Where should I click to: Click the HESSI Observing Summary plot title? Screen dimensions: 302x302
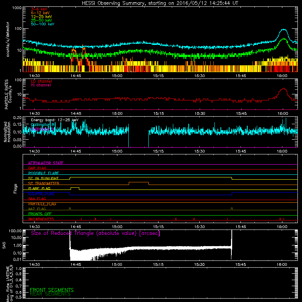coord(160,3)
